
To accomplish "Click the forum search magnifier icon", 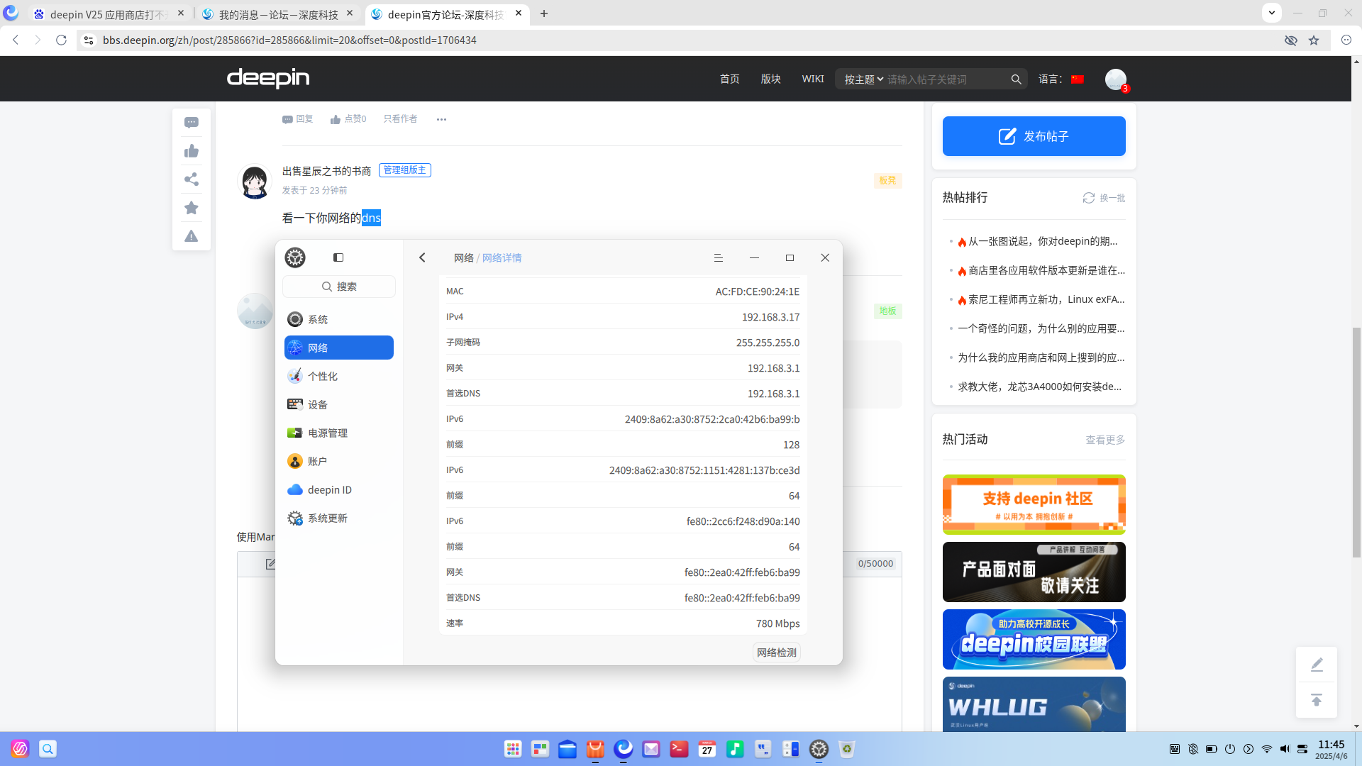I will click(x=1017, y=79).
